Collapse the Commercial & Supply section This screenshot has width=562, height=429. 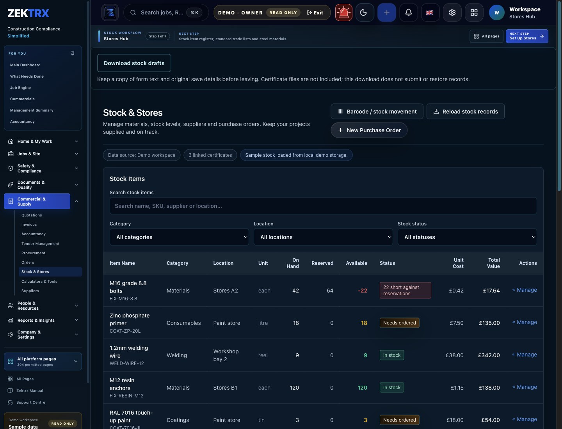76,202
